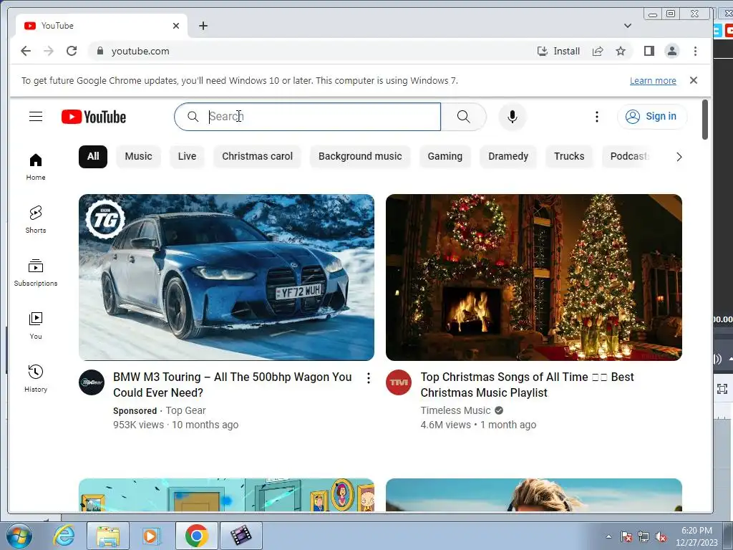The image size is (733, 550).
Task: Select the Music filter chip
Action: click(x=138, y=156)
